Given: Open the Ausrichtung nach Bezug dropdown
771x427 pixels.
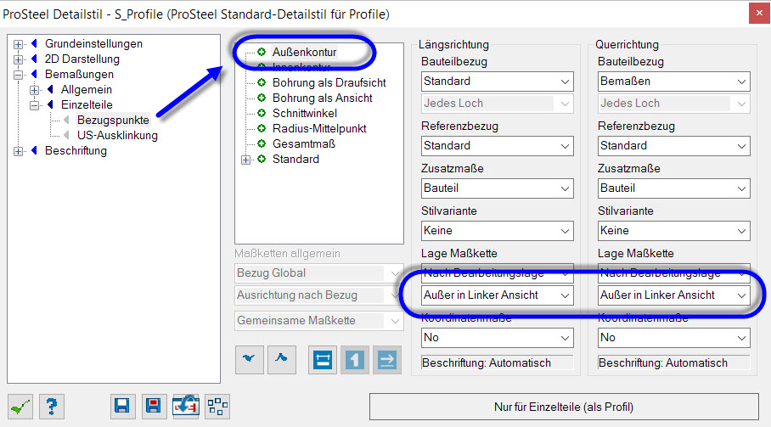Looking at the screenshot, I should coord(318,295).
